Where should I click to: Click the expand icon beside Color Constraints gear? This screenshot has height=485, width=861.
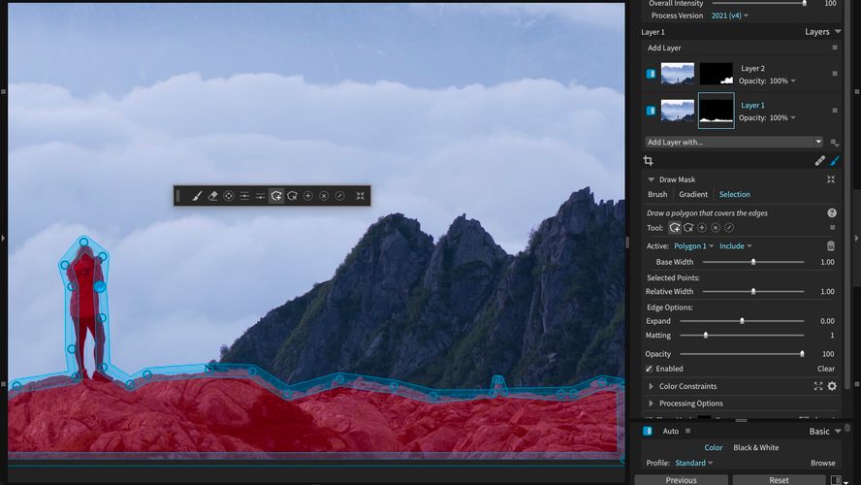(x=818, y=386)
